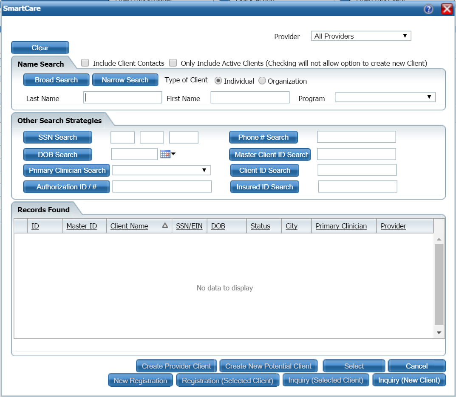
Task: Select Organization as type of client
Action: point(262,81)
